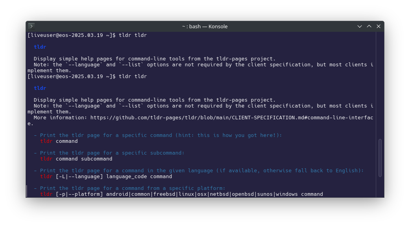Close the Konsole window
Screen dimensions: 410x228
pyautogui.click(x=379, y=26)
